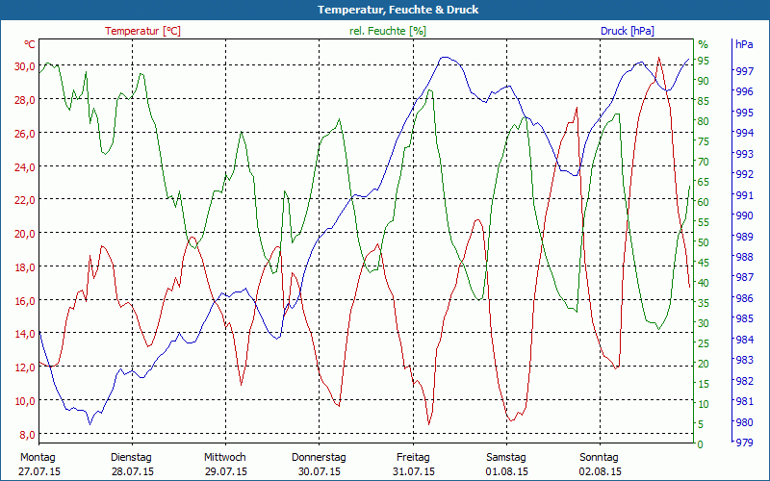
Task: Click '991' on the blue pressure axis
Action: coord(744,195)
